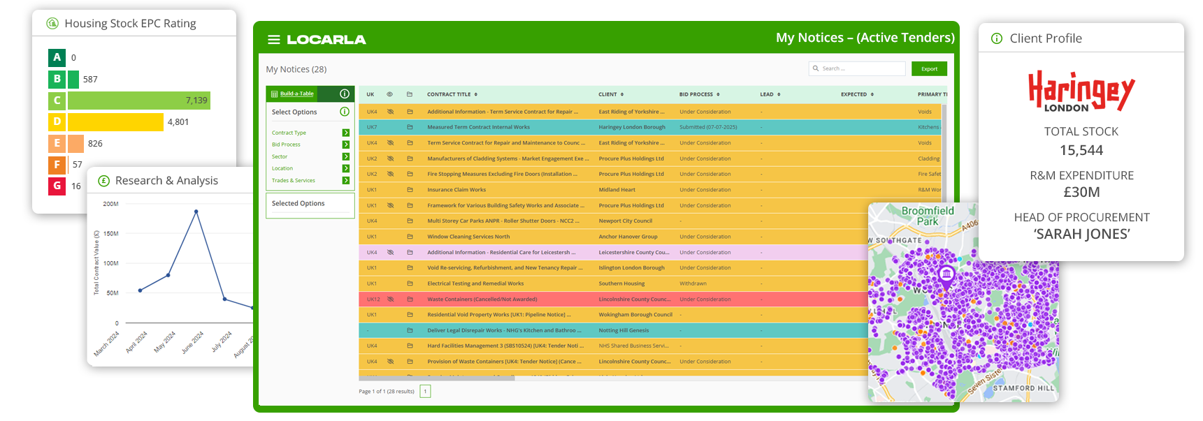Click the Location filter label
Image resolution: width=1203 pixels, height=421 pixels.
(282, 168)
